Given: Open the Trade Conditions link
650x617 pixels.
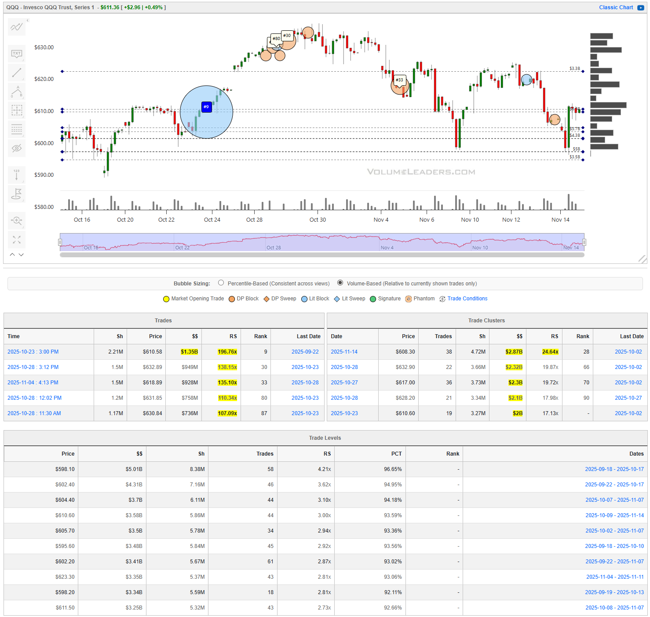Looking at the screenshot, I should tap(467, 299).
